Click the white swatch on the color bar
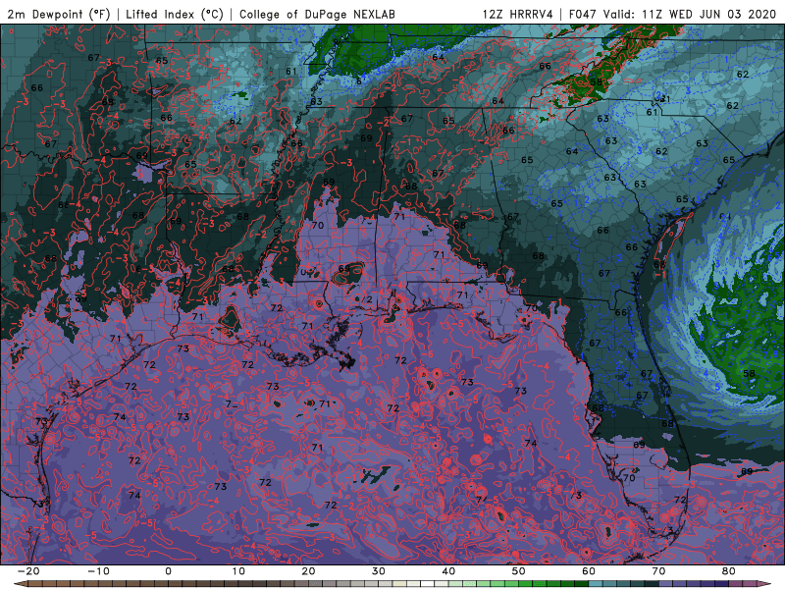Screen dimensions: 785x589 [x=427, y=584]
